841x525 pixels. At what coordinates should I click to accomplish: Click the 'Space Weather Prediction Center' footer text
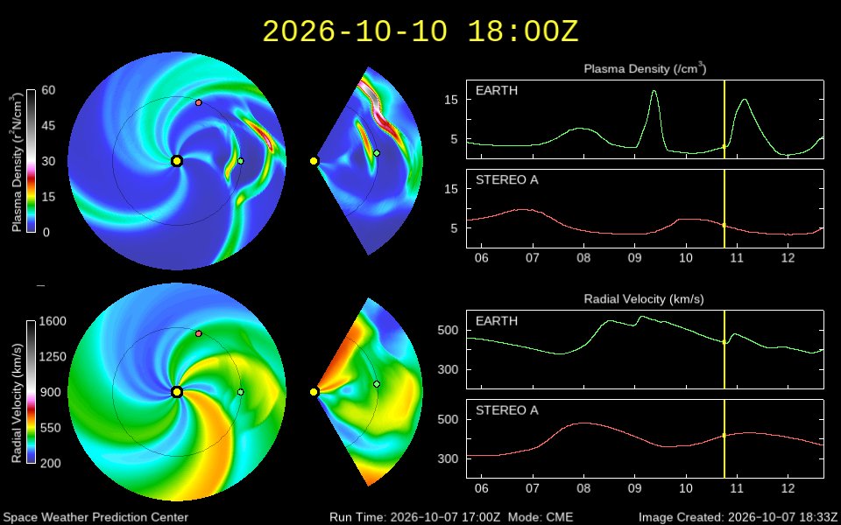(96, 517)
